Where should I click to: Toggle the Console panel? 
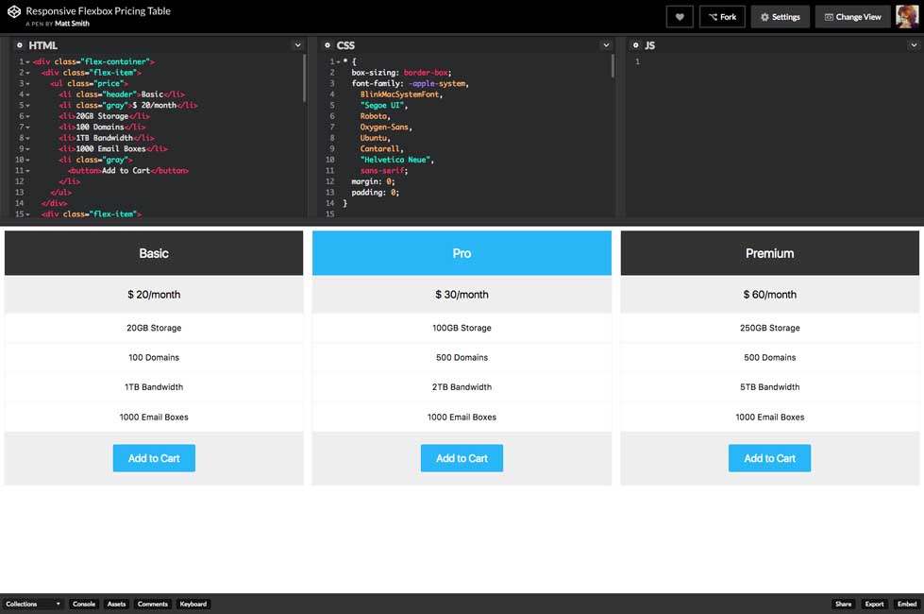click(x=84, y=604)
